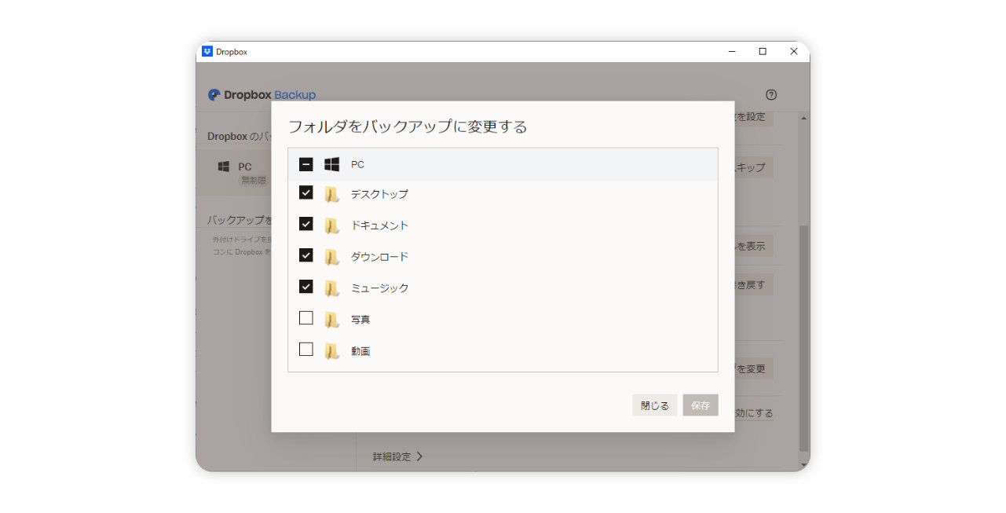Enable the 写真 folder checkbox

[x=306, y=318]
